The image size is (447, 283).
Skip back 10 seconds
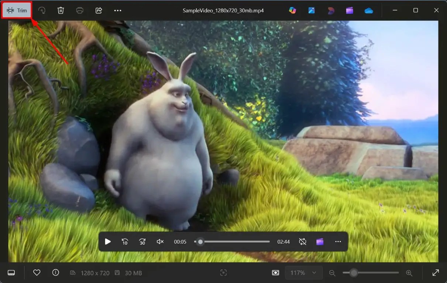click(x=125, y=242)
